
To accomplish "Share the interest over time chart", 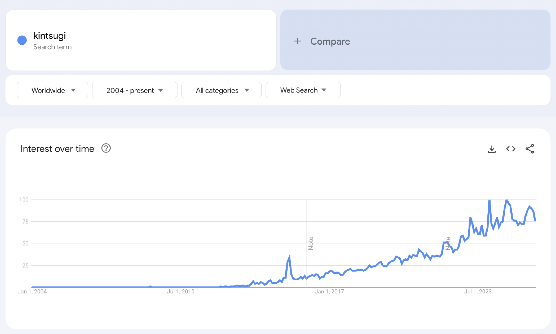I will tap(530, 149).
